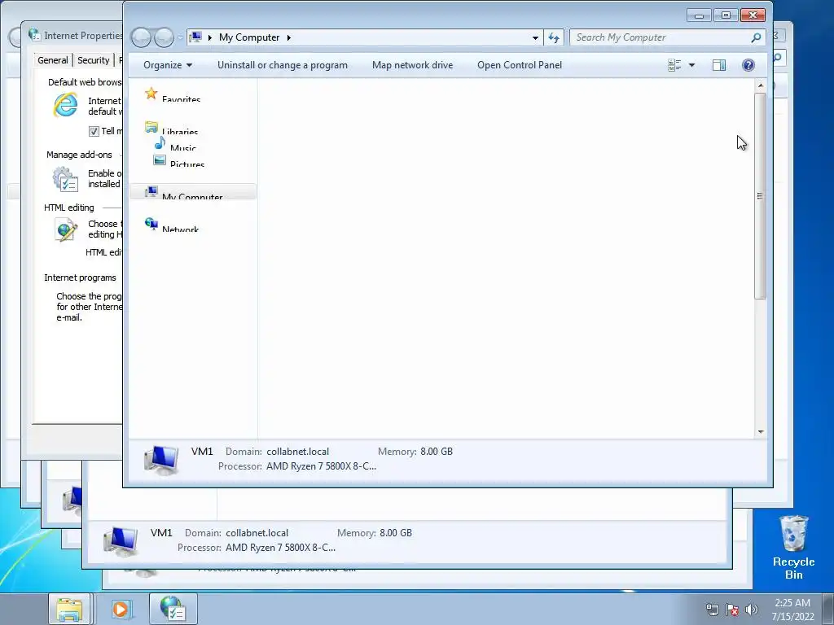Open the Recycle Bin on desktop
The height and width of the screenshot is (625, 834).
pos(793,548)
